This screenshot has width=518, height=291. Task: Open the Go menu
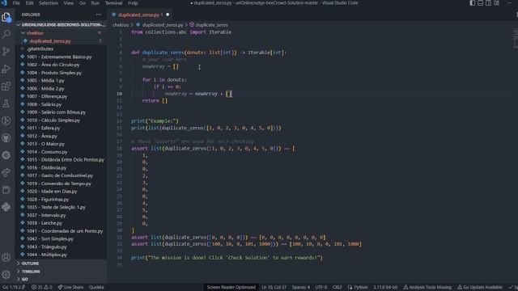click(x=83, y=3)
